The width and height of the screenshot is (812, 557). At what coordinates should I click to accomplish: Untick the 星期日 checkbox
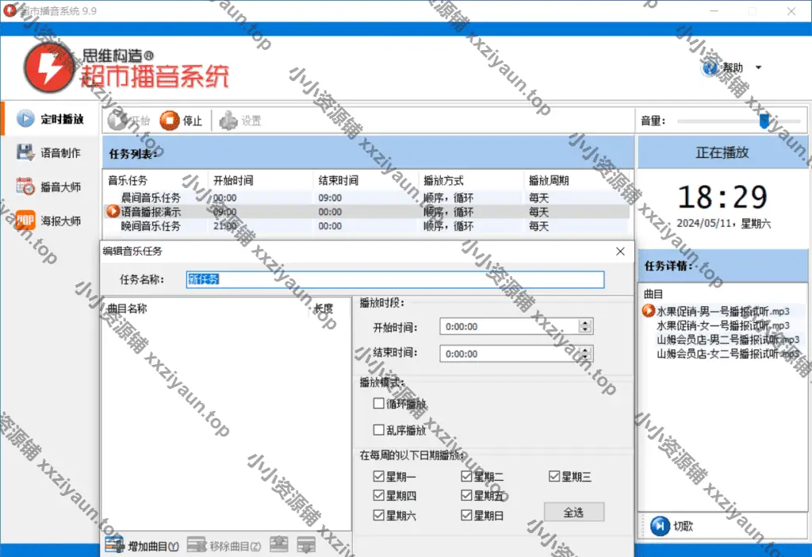467,516
